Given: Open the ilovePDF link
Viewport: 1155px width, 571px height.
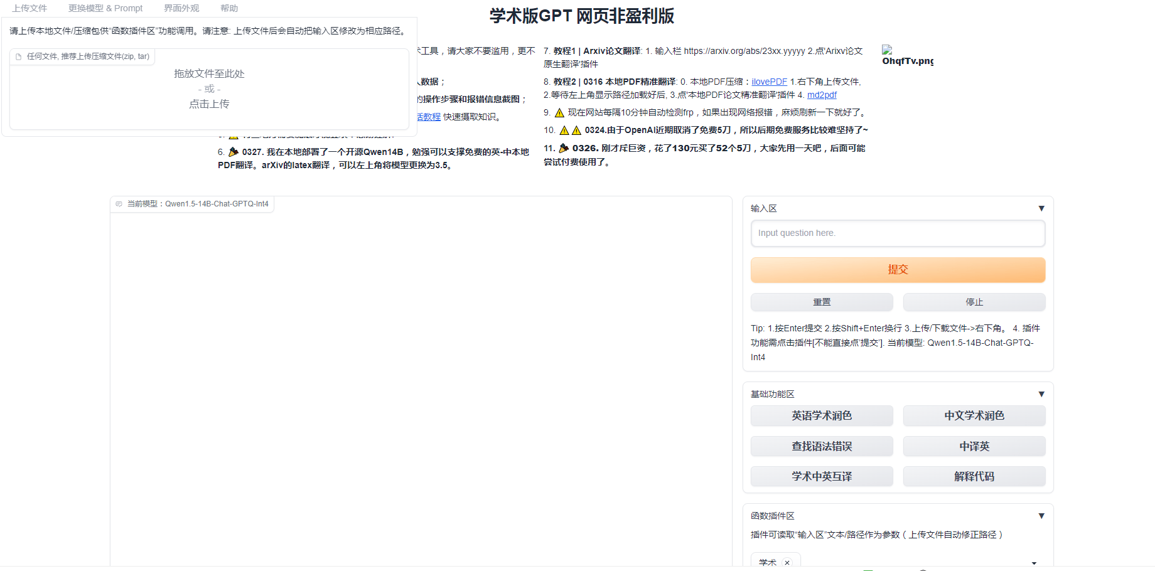Looking at the screenshot, I should pos(769,82).
